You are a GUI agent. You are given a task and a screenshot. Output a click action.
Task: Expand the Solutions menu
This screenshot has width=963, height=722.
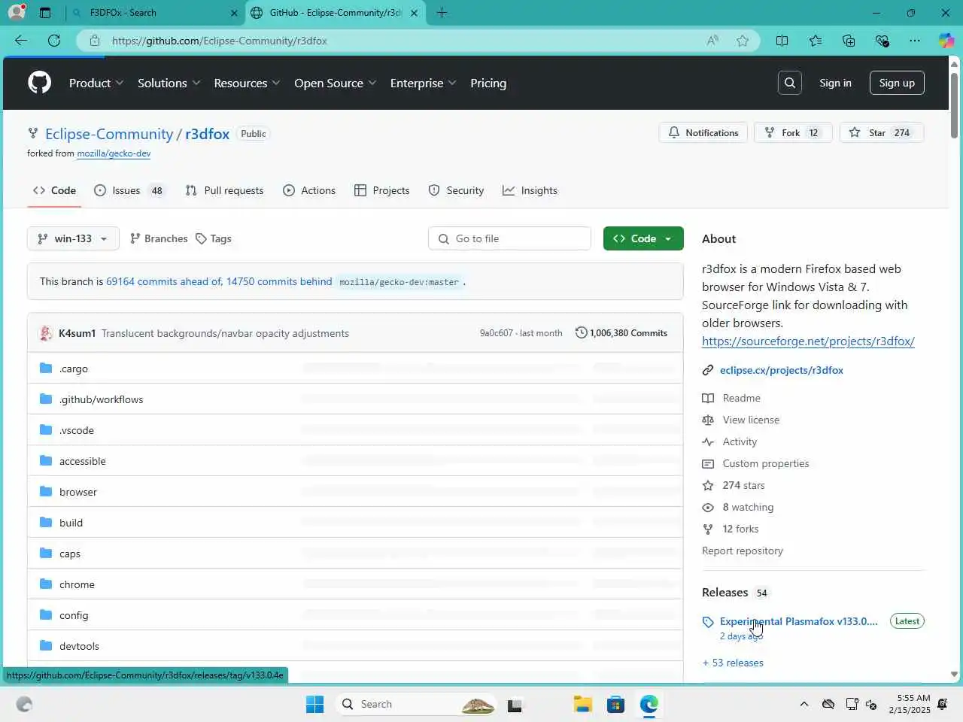169,83
